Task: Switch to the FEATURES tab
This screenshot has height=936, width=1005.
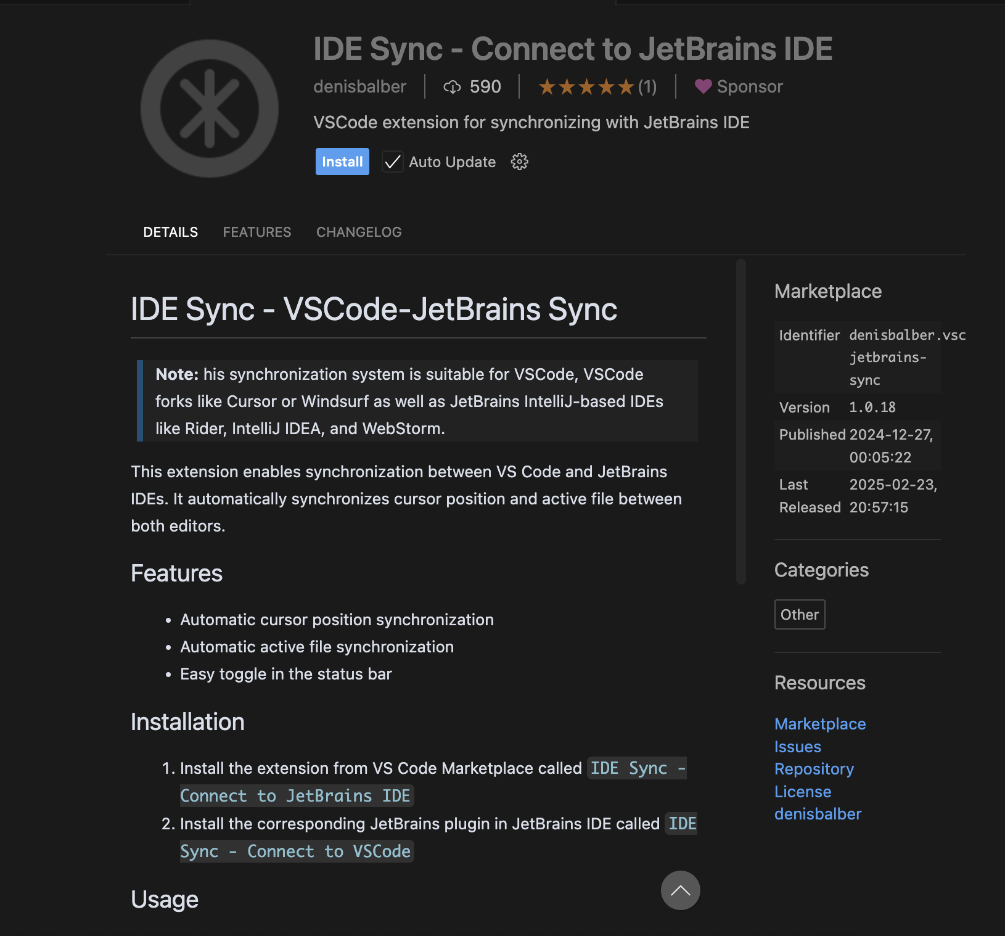Action: click(x=257, y=232)
